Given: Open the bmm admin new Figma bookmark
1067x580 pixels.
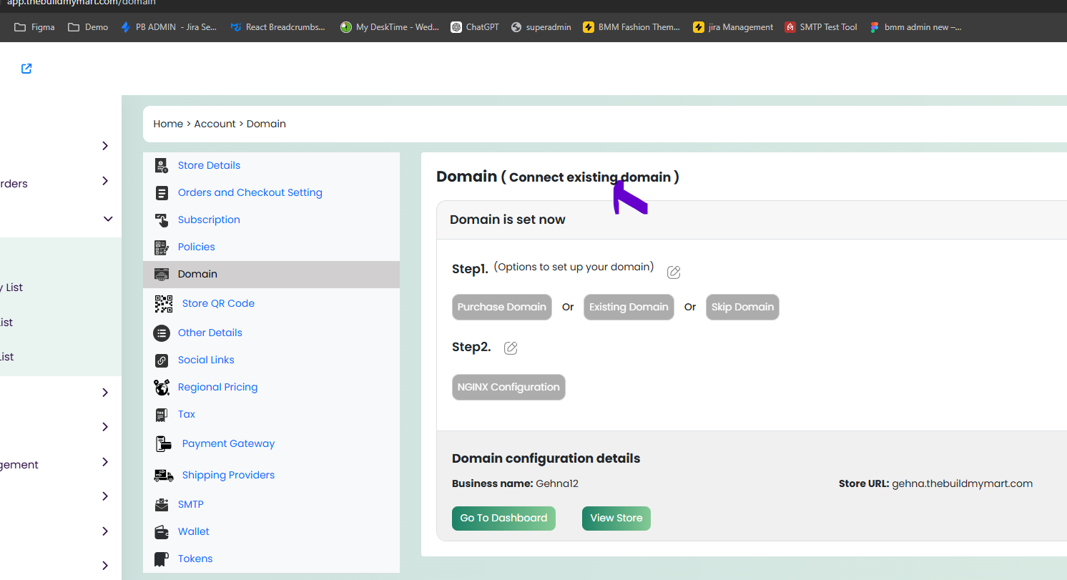Looking at the screenshot, I should (x=915, y=27).
